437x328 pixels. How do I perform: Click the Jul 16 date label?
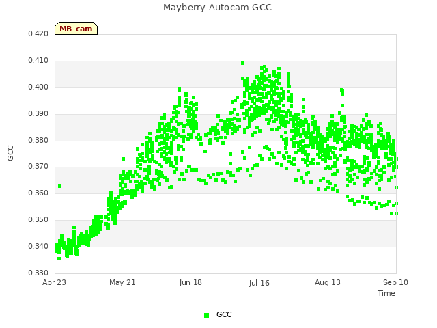259,283
